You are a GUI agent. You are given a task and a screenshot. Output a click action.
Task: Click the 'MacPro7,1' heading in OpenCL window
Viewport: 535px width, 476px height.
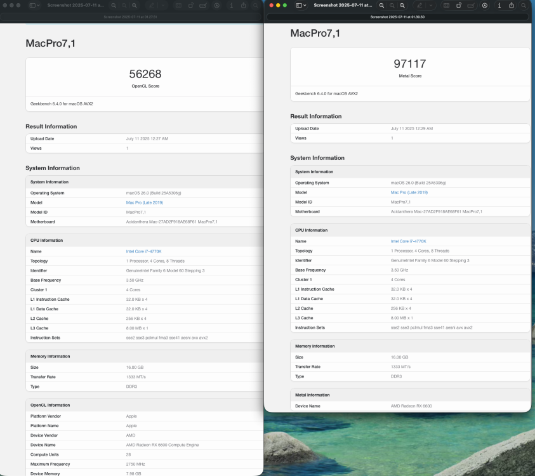[x=50, y=43]
